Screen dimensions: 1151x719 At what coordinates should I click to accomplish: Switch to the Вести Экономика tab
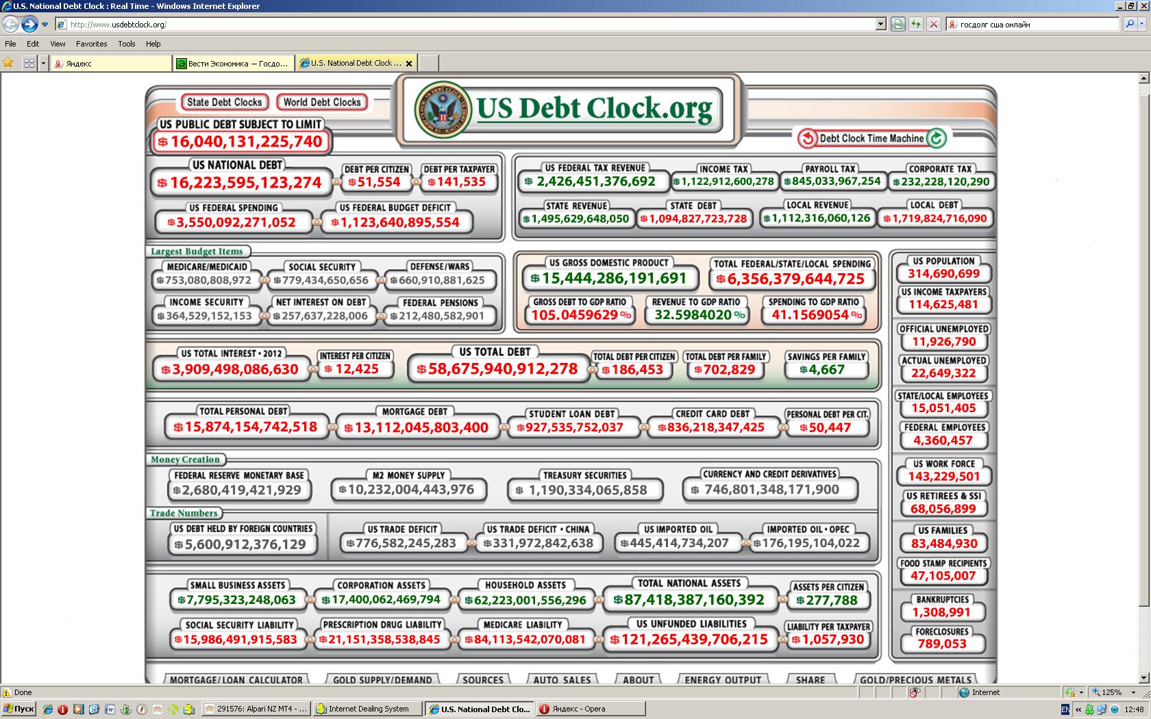click(234, 63)
